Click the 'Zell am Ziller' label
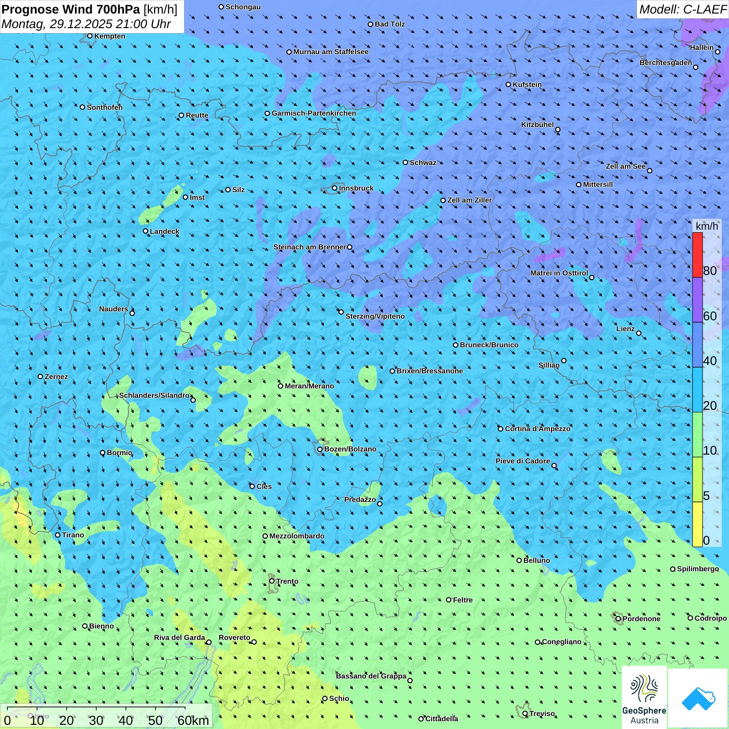 470,200
